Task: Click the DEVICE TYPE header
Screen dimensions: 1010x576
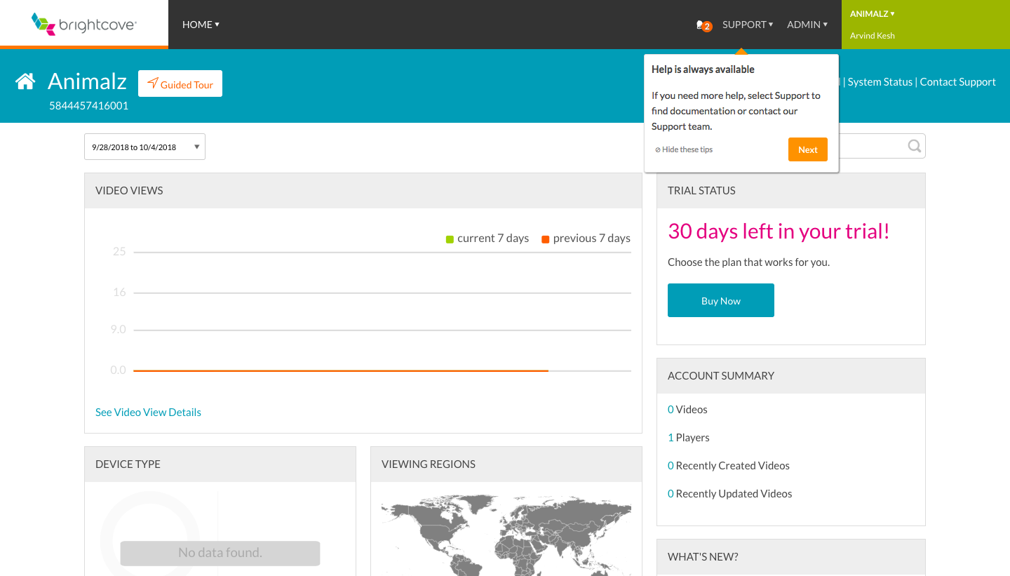Action: [220, 464]
